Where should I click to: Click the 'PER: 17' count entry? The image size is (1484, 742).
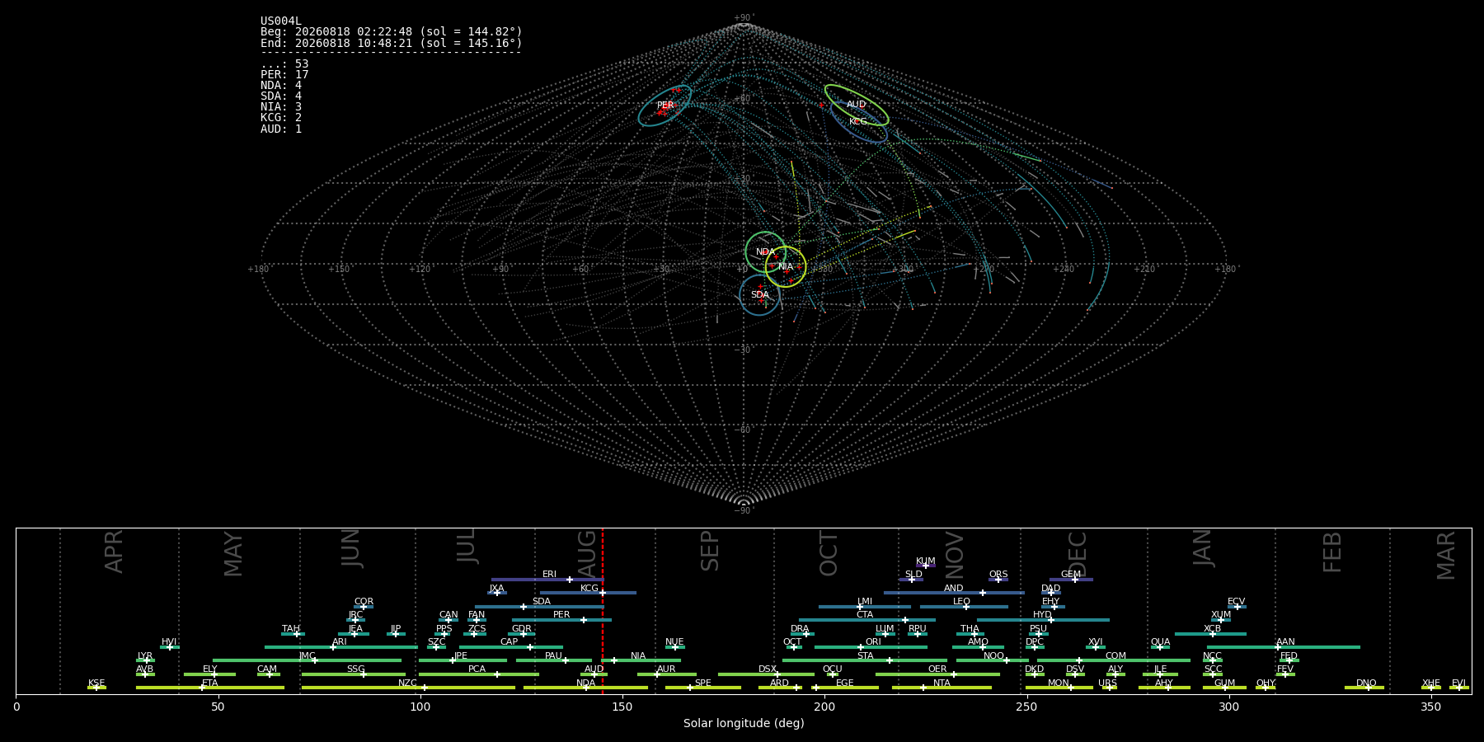pyautogui.click(x=284, y=74)
